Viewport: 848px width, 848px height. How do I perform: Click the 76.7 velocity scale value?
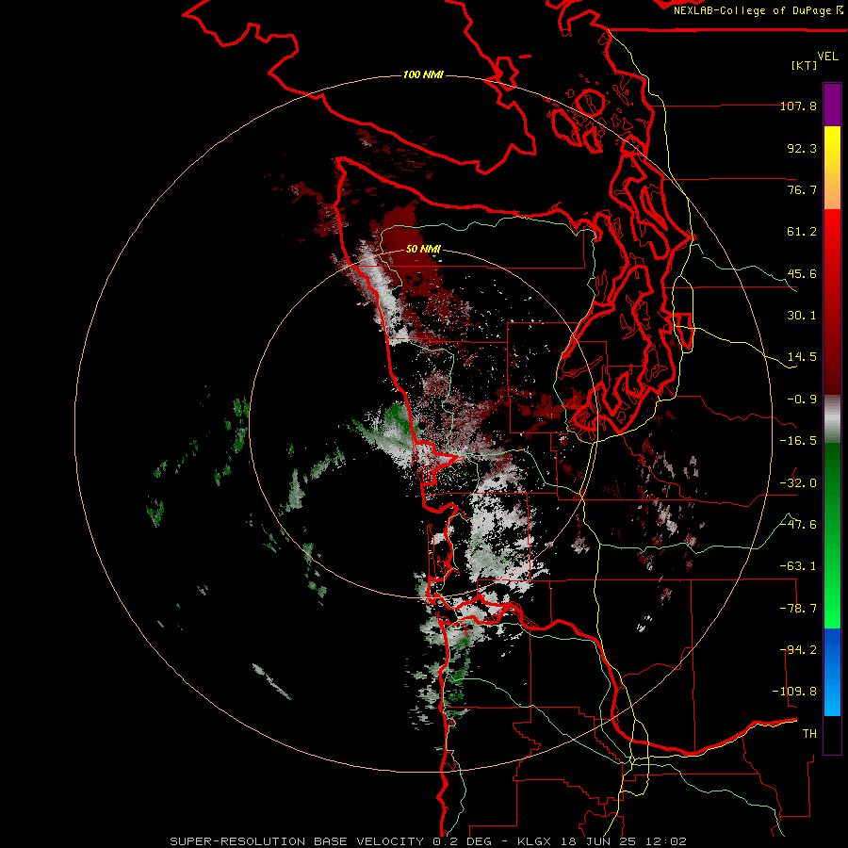pos(802,189)
